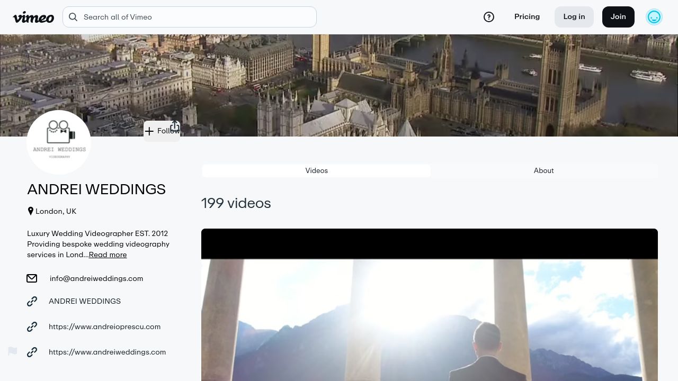This screenshot has width=678, height=381.
Task: Click the Log in button
Action: coord(574,17)
